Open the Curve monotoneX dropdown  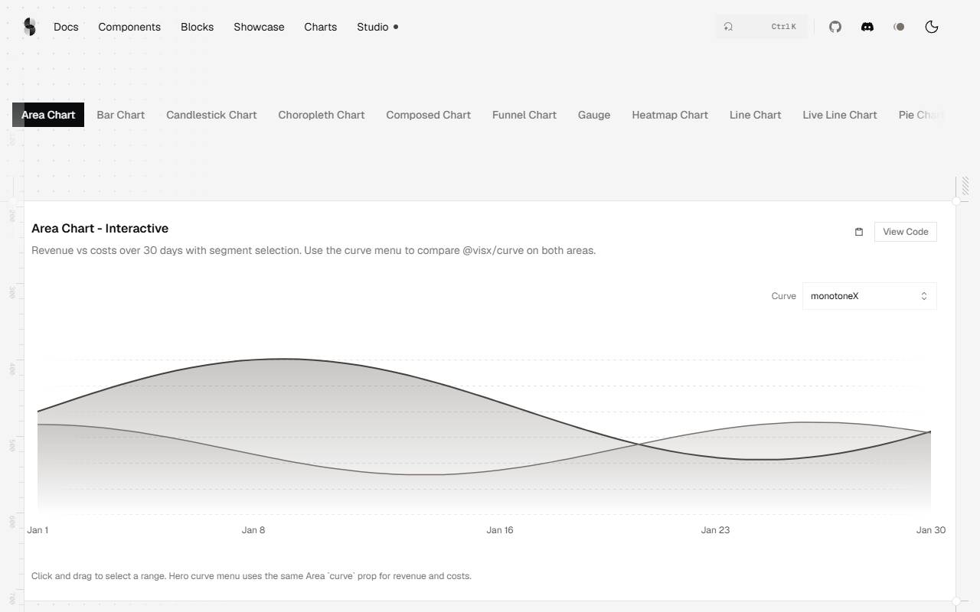coord(869,296)
